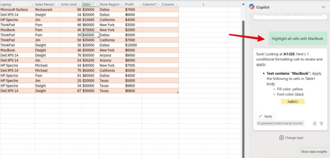The width and height of the screenshot is (330, 158).
Task: Click the Laptop column header text
Action: (x=6, y=5)
